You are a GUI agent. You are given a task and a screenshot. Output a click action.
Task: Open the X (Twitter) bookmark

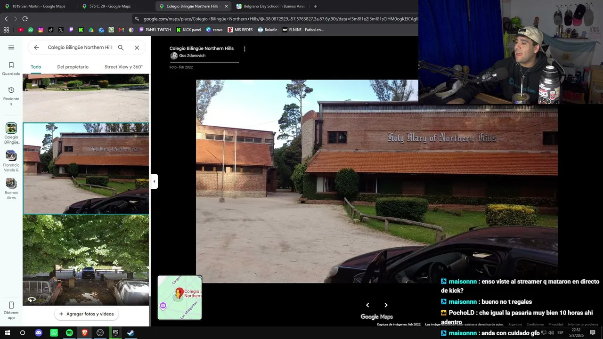click(61, 30)
